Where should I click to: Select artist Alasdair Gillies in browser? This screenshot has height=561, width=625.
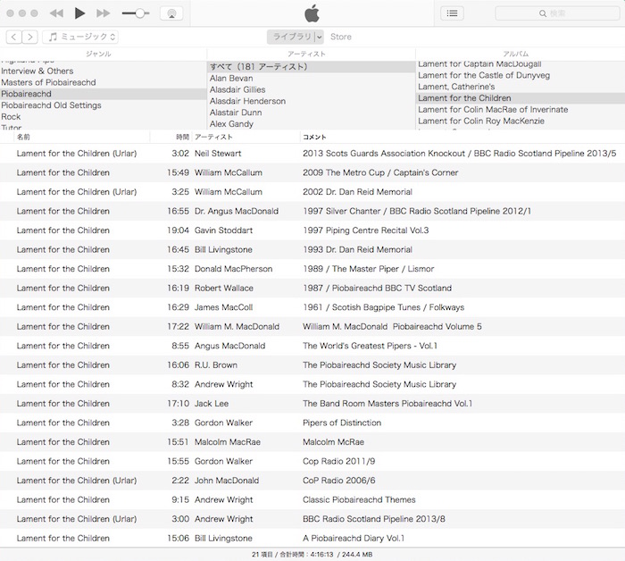(x=237, y=90)
